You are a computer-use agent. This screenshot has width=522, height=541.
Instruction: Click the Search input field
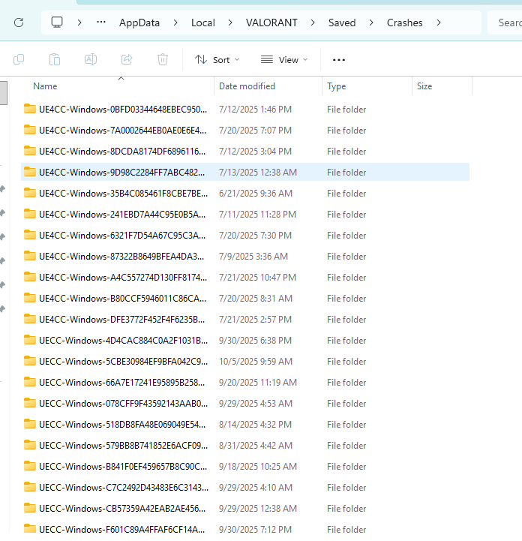click(505, 23)
